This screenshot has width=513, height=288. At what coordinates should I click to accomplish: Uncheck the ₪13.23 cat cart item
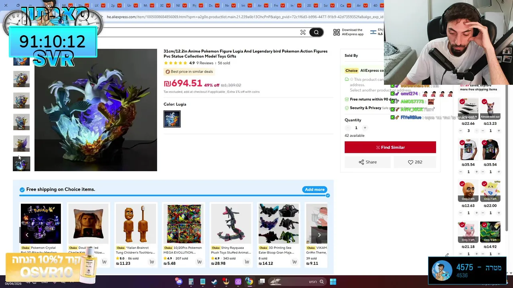[485, 102]
